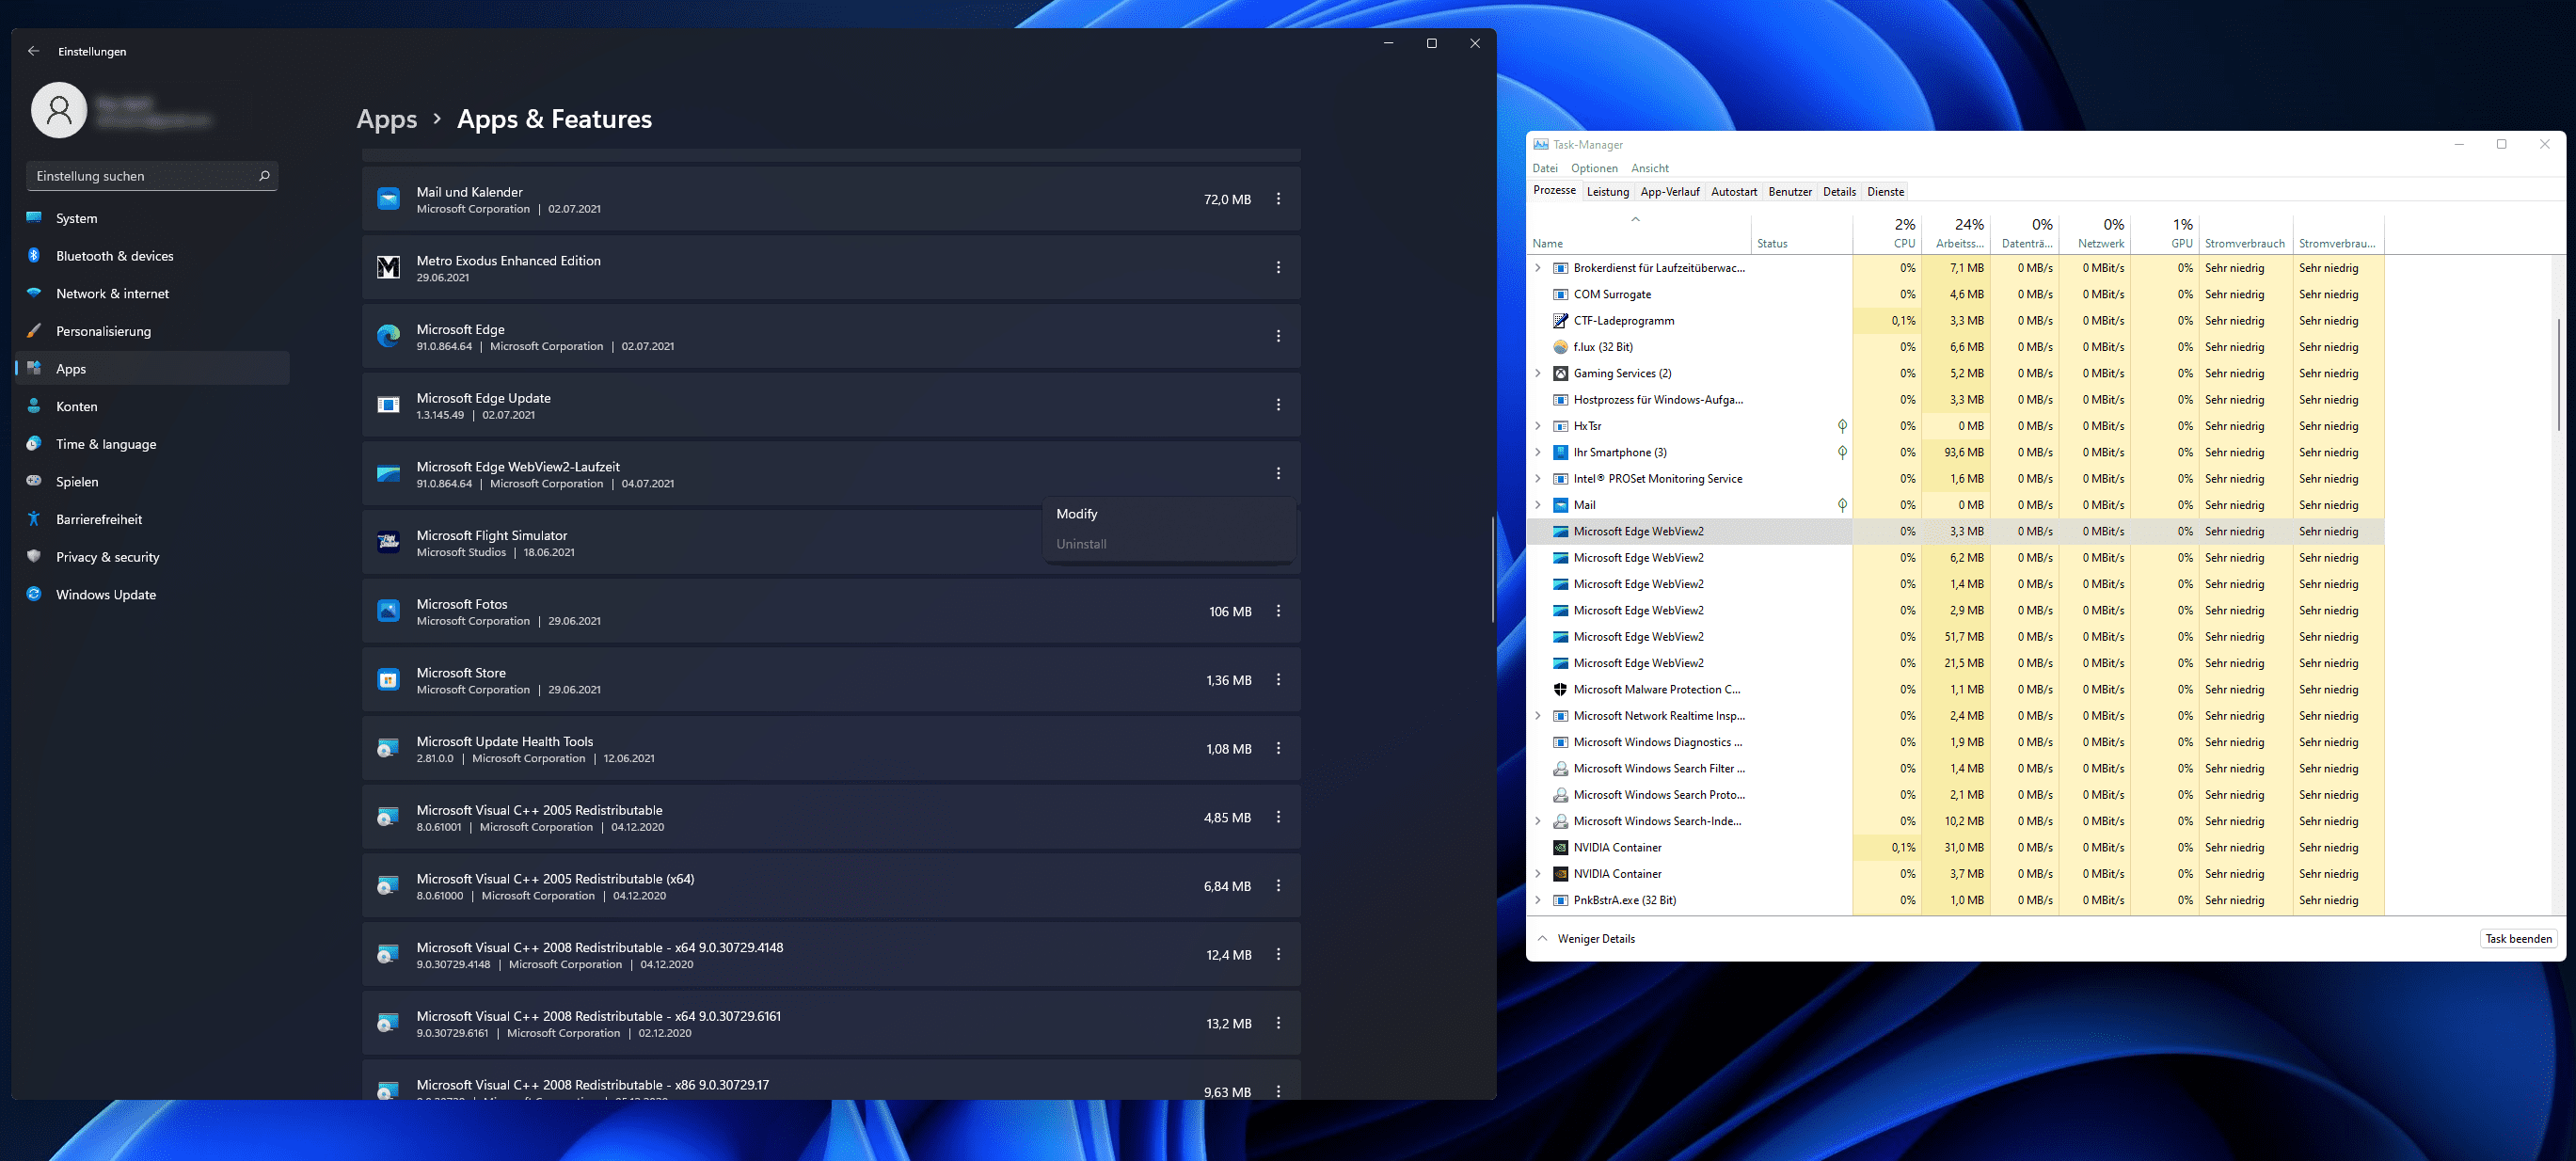The image size is (2576, 1161).
Task: Click Task beenden button
Action: pos(2519,939)
